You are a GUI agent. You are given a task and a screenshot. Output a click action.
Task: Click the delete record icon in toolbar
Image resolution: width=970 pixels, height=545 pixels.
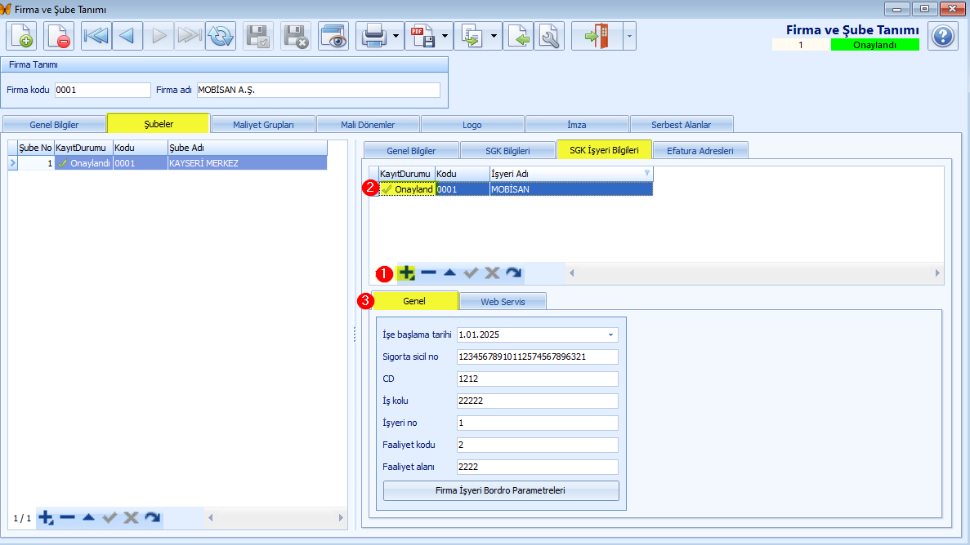click(x=60, y=36)
